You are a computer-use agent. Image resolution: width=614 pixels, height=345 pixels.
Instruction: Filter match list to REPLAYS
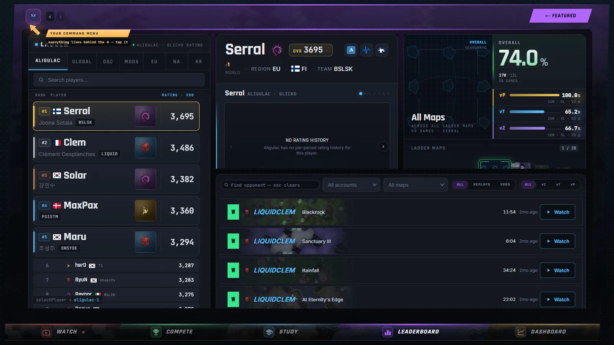tap(482, 185)
